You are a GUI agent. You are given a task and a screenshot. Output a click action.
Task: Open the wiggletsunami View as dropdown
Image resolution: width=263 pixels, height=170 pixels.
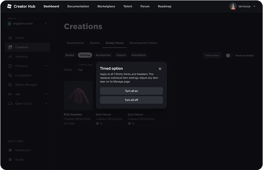click(27, 24)
